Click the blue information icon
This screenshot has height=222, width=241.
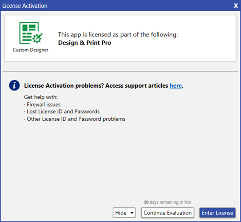[x=14, y=85]
